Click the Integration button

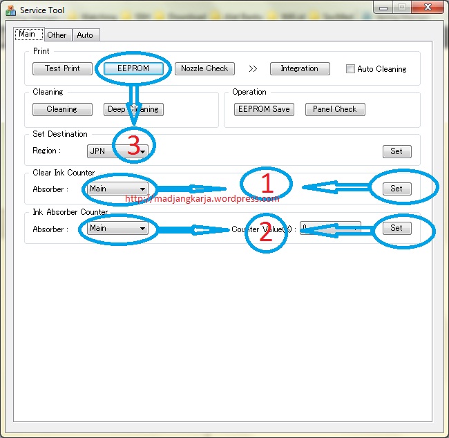pos(300,68)
